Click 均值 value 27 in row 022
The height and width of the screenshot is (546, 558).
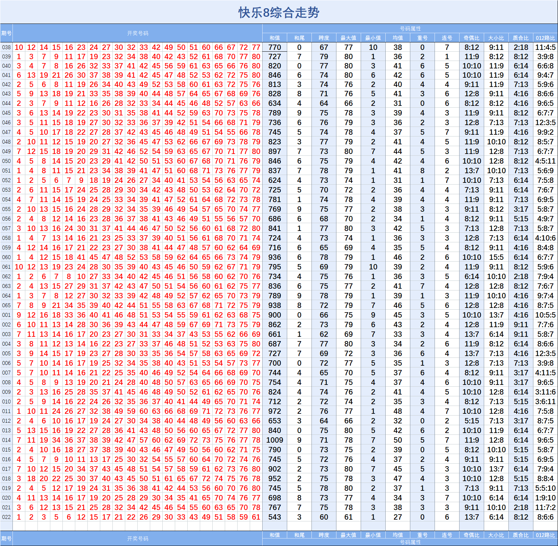pyautogui.click(x=398, y=517)
